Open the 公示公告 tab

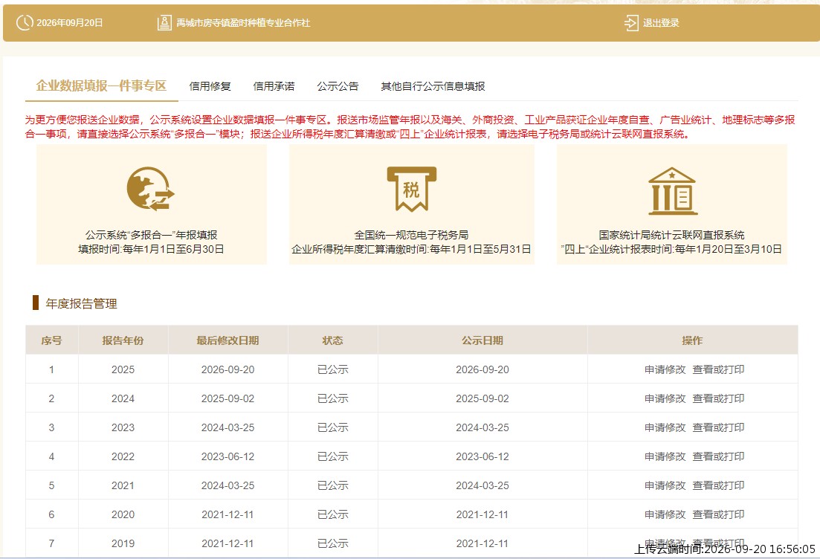coord(338,86)
